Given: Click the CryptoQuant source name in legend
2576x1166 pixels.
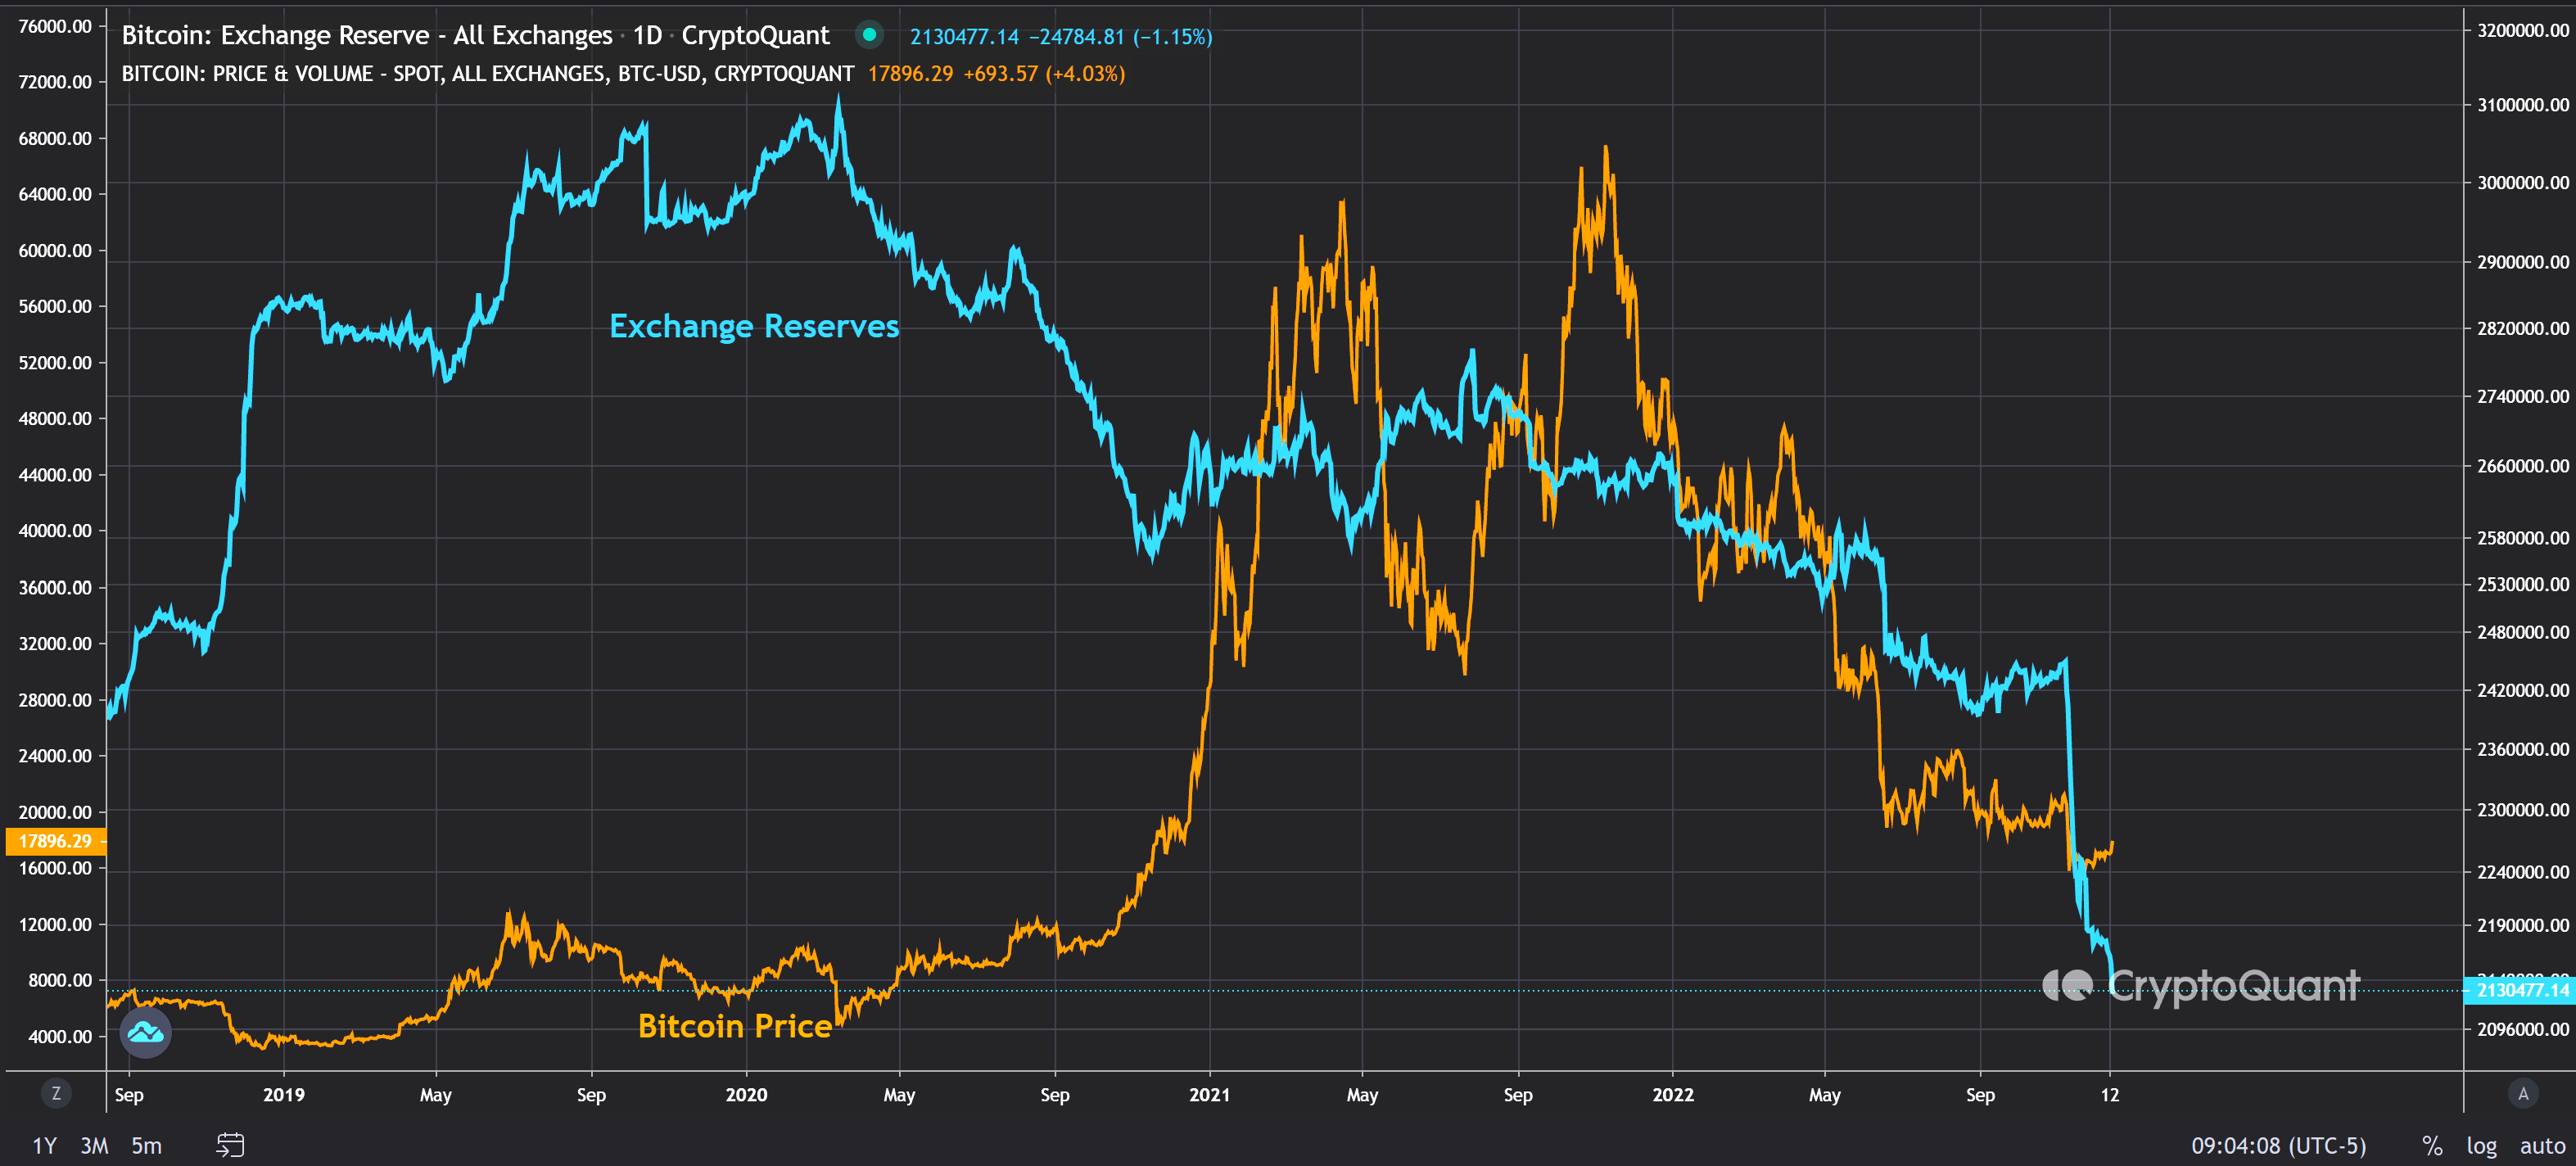Looking at the screenshot, I should 755,35.
